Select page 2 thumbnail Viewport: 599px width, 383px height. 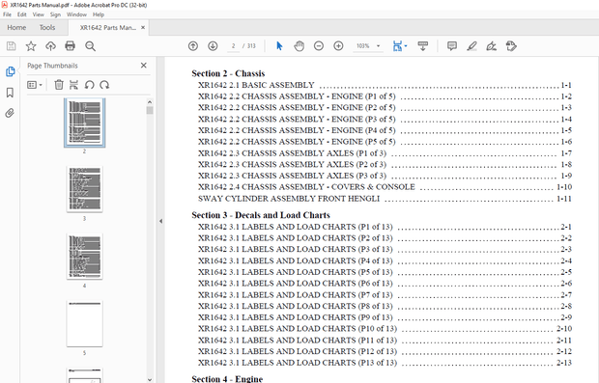[x=84, y=123]
